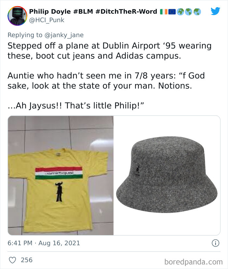Open the @janky_jane mention
The width and height of the screenshot is (228, 269).
tap(65, 35)
